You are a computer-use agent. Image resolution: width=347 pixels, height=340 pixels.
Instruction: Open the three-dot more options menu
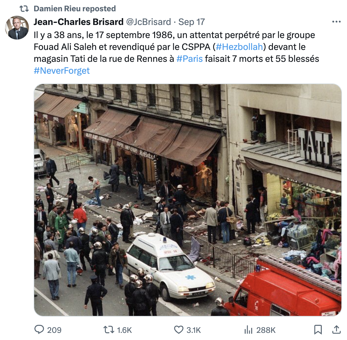[336, 22]
